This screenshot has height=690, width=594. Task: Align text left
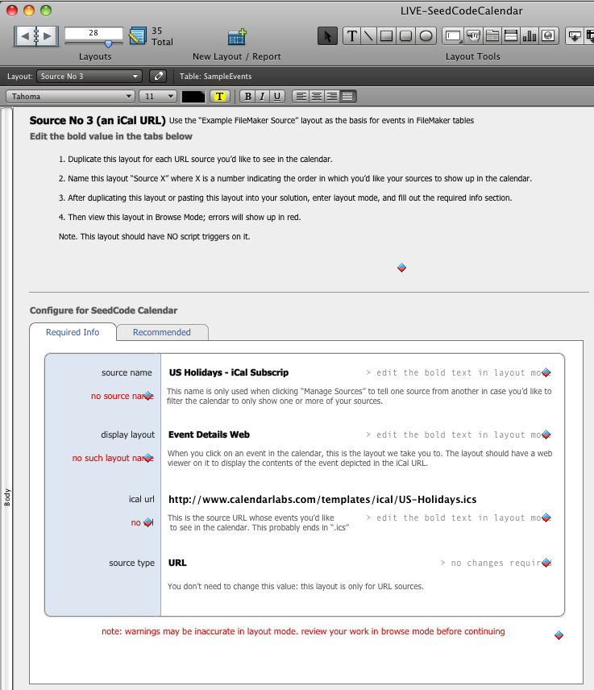point(301,97)
